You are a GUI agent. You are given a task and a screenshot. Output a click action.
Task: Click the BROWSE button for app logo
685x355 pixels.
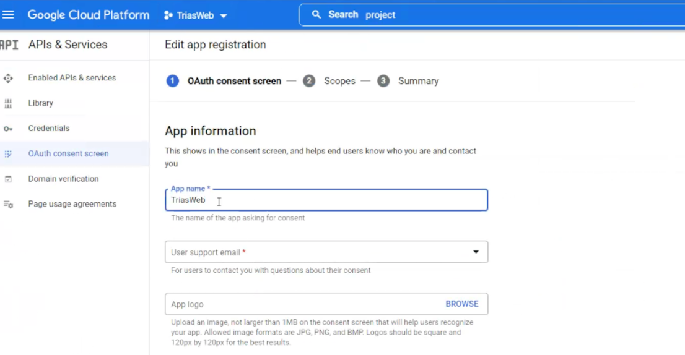tap(461, 304)
